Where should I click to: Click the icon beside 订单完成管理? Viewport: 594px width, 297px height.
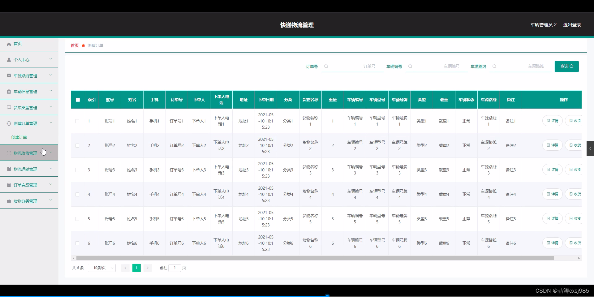(x=9, y=185)
